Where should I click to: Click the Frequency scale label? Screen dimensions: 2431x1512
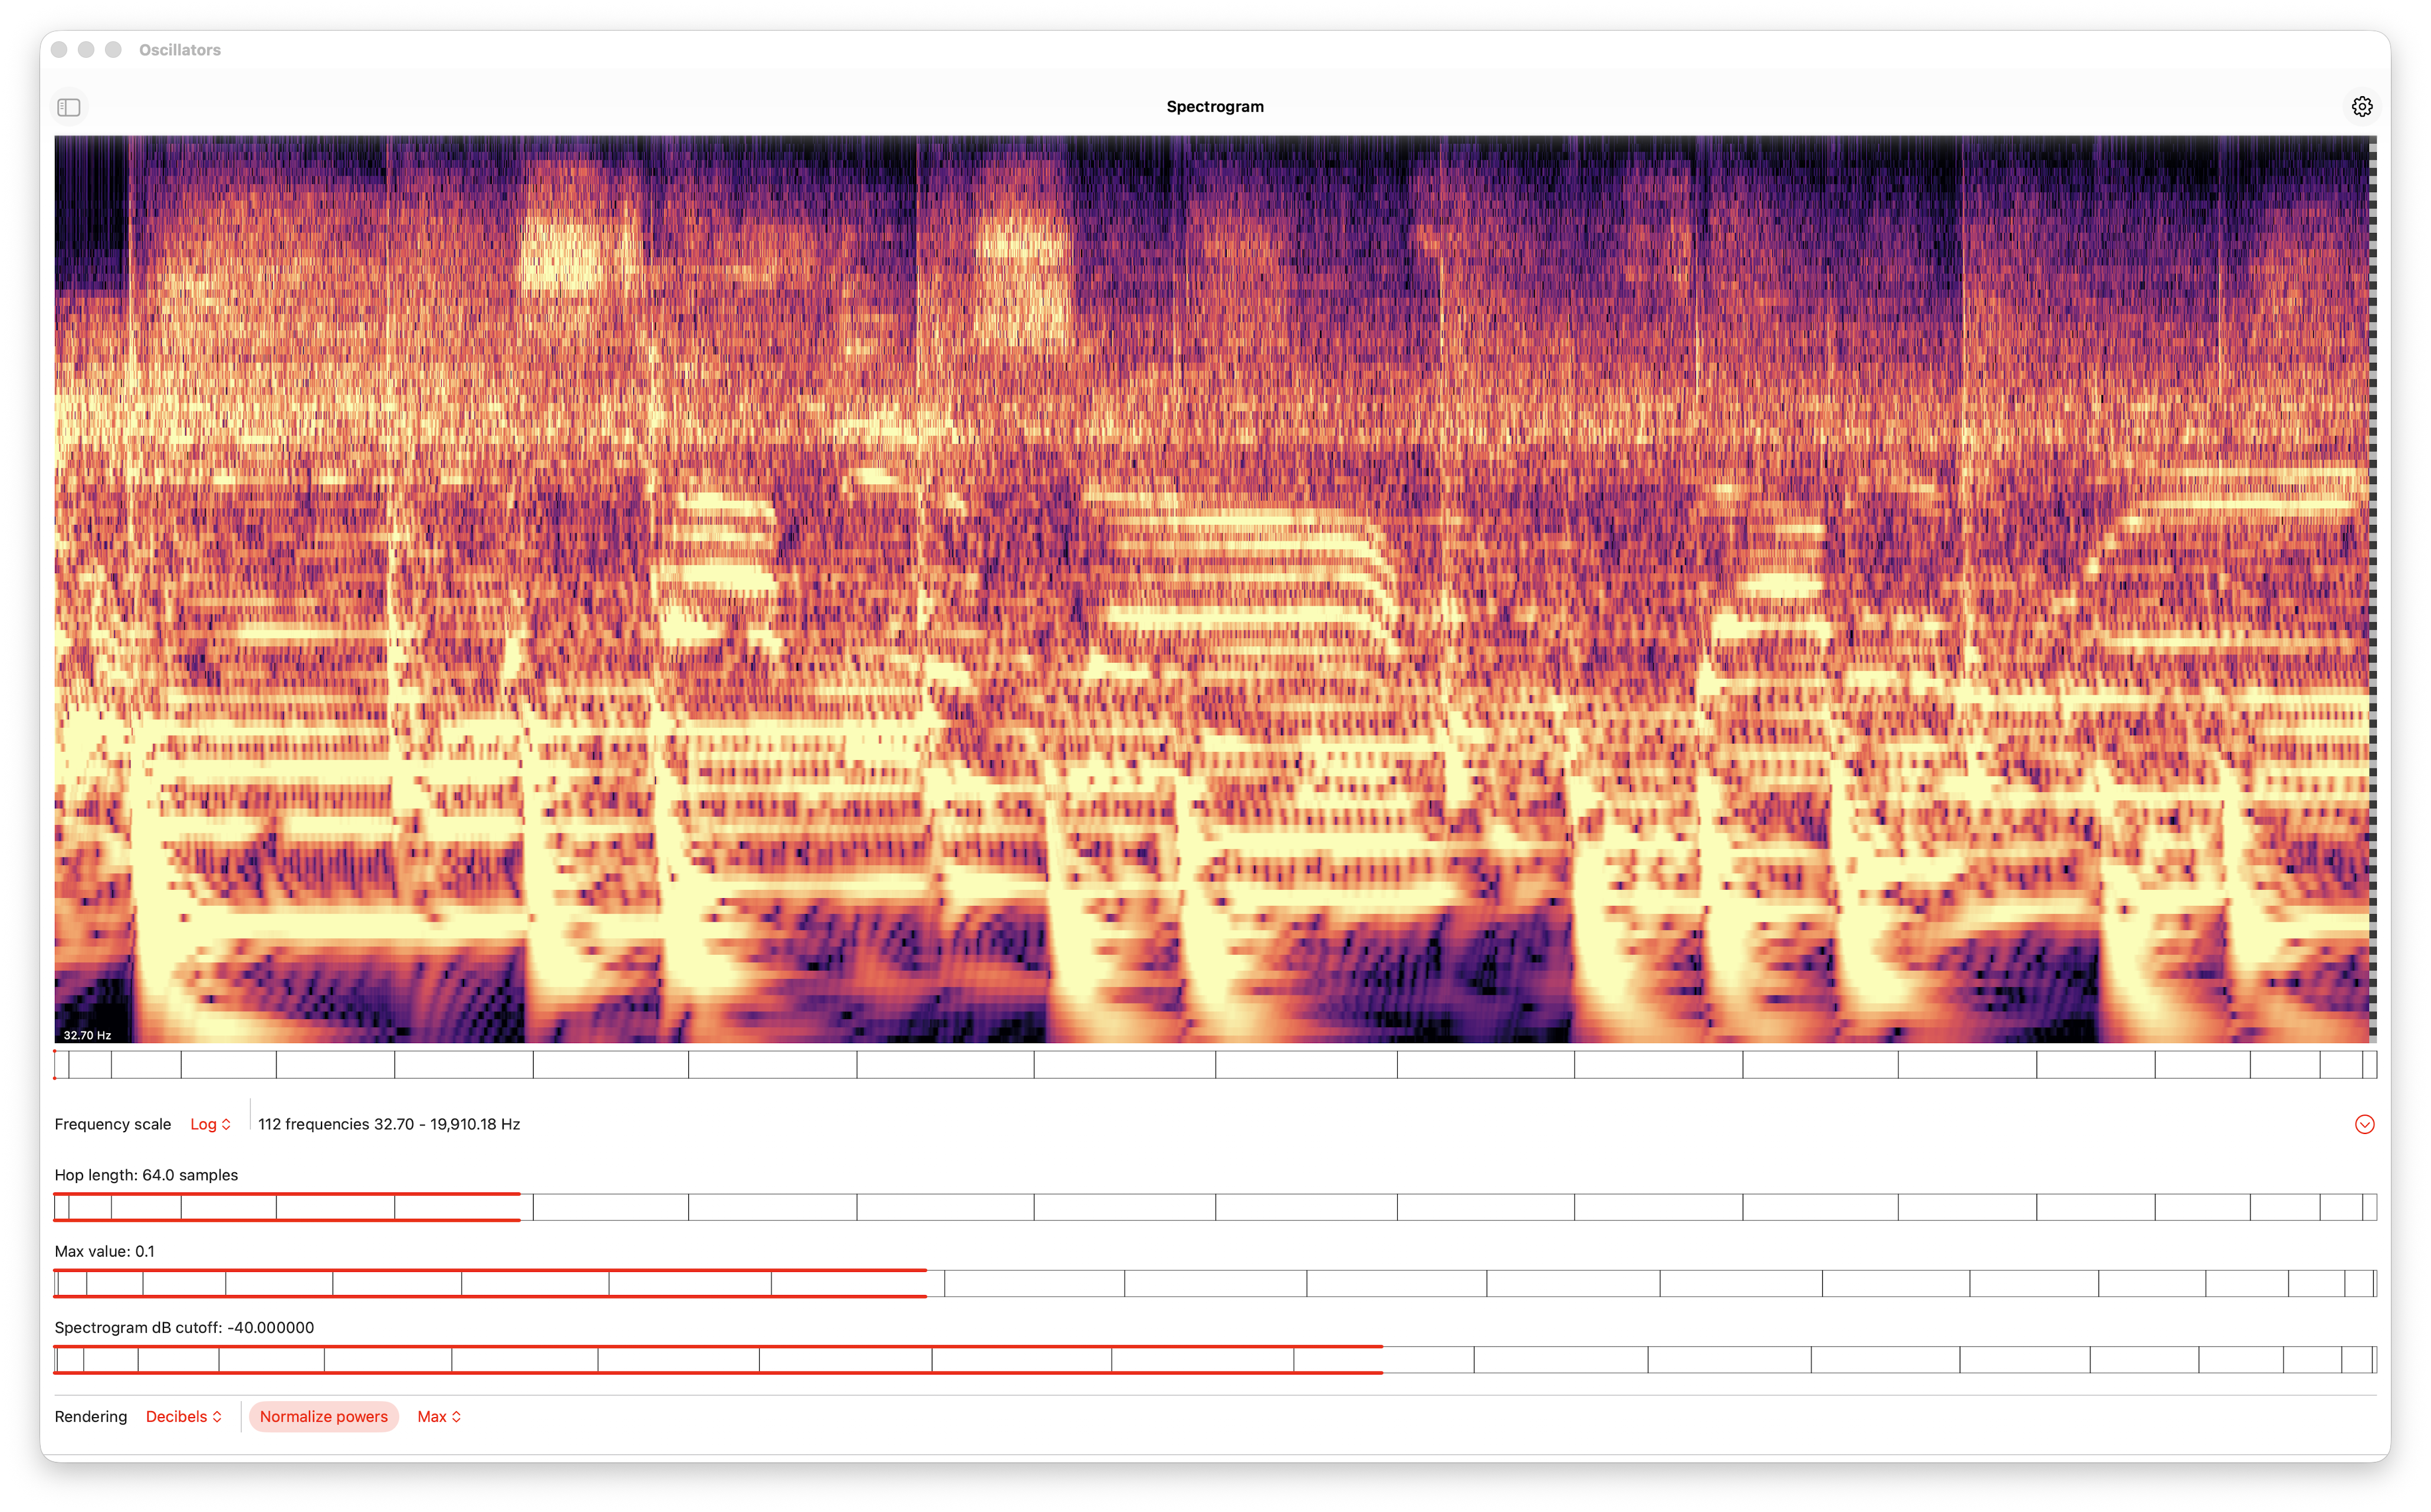(x=113, y=1124)
